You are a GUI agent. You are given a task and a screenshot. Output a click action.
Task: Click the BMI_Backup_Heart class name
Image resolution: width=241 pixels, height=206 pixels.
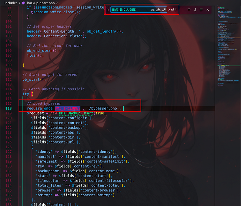pos(76,113)
